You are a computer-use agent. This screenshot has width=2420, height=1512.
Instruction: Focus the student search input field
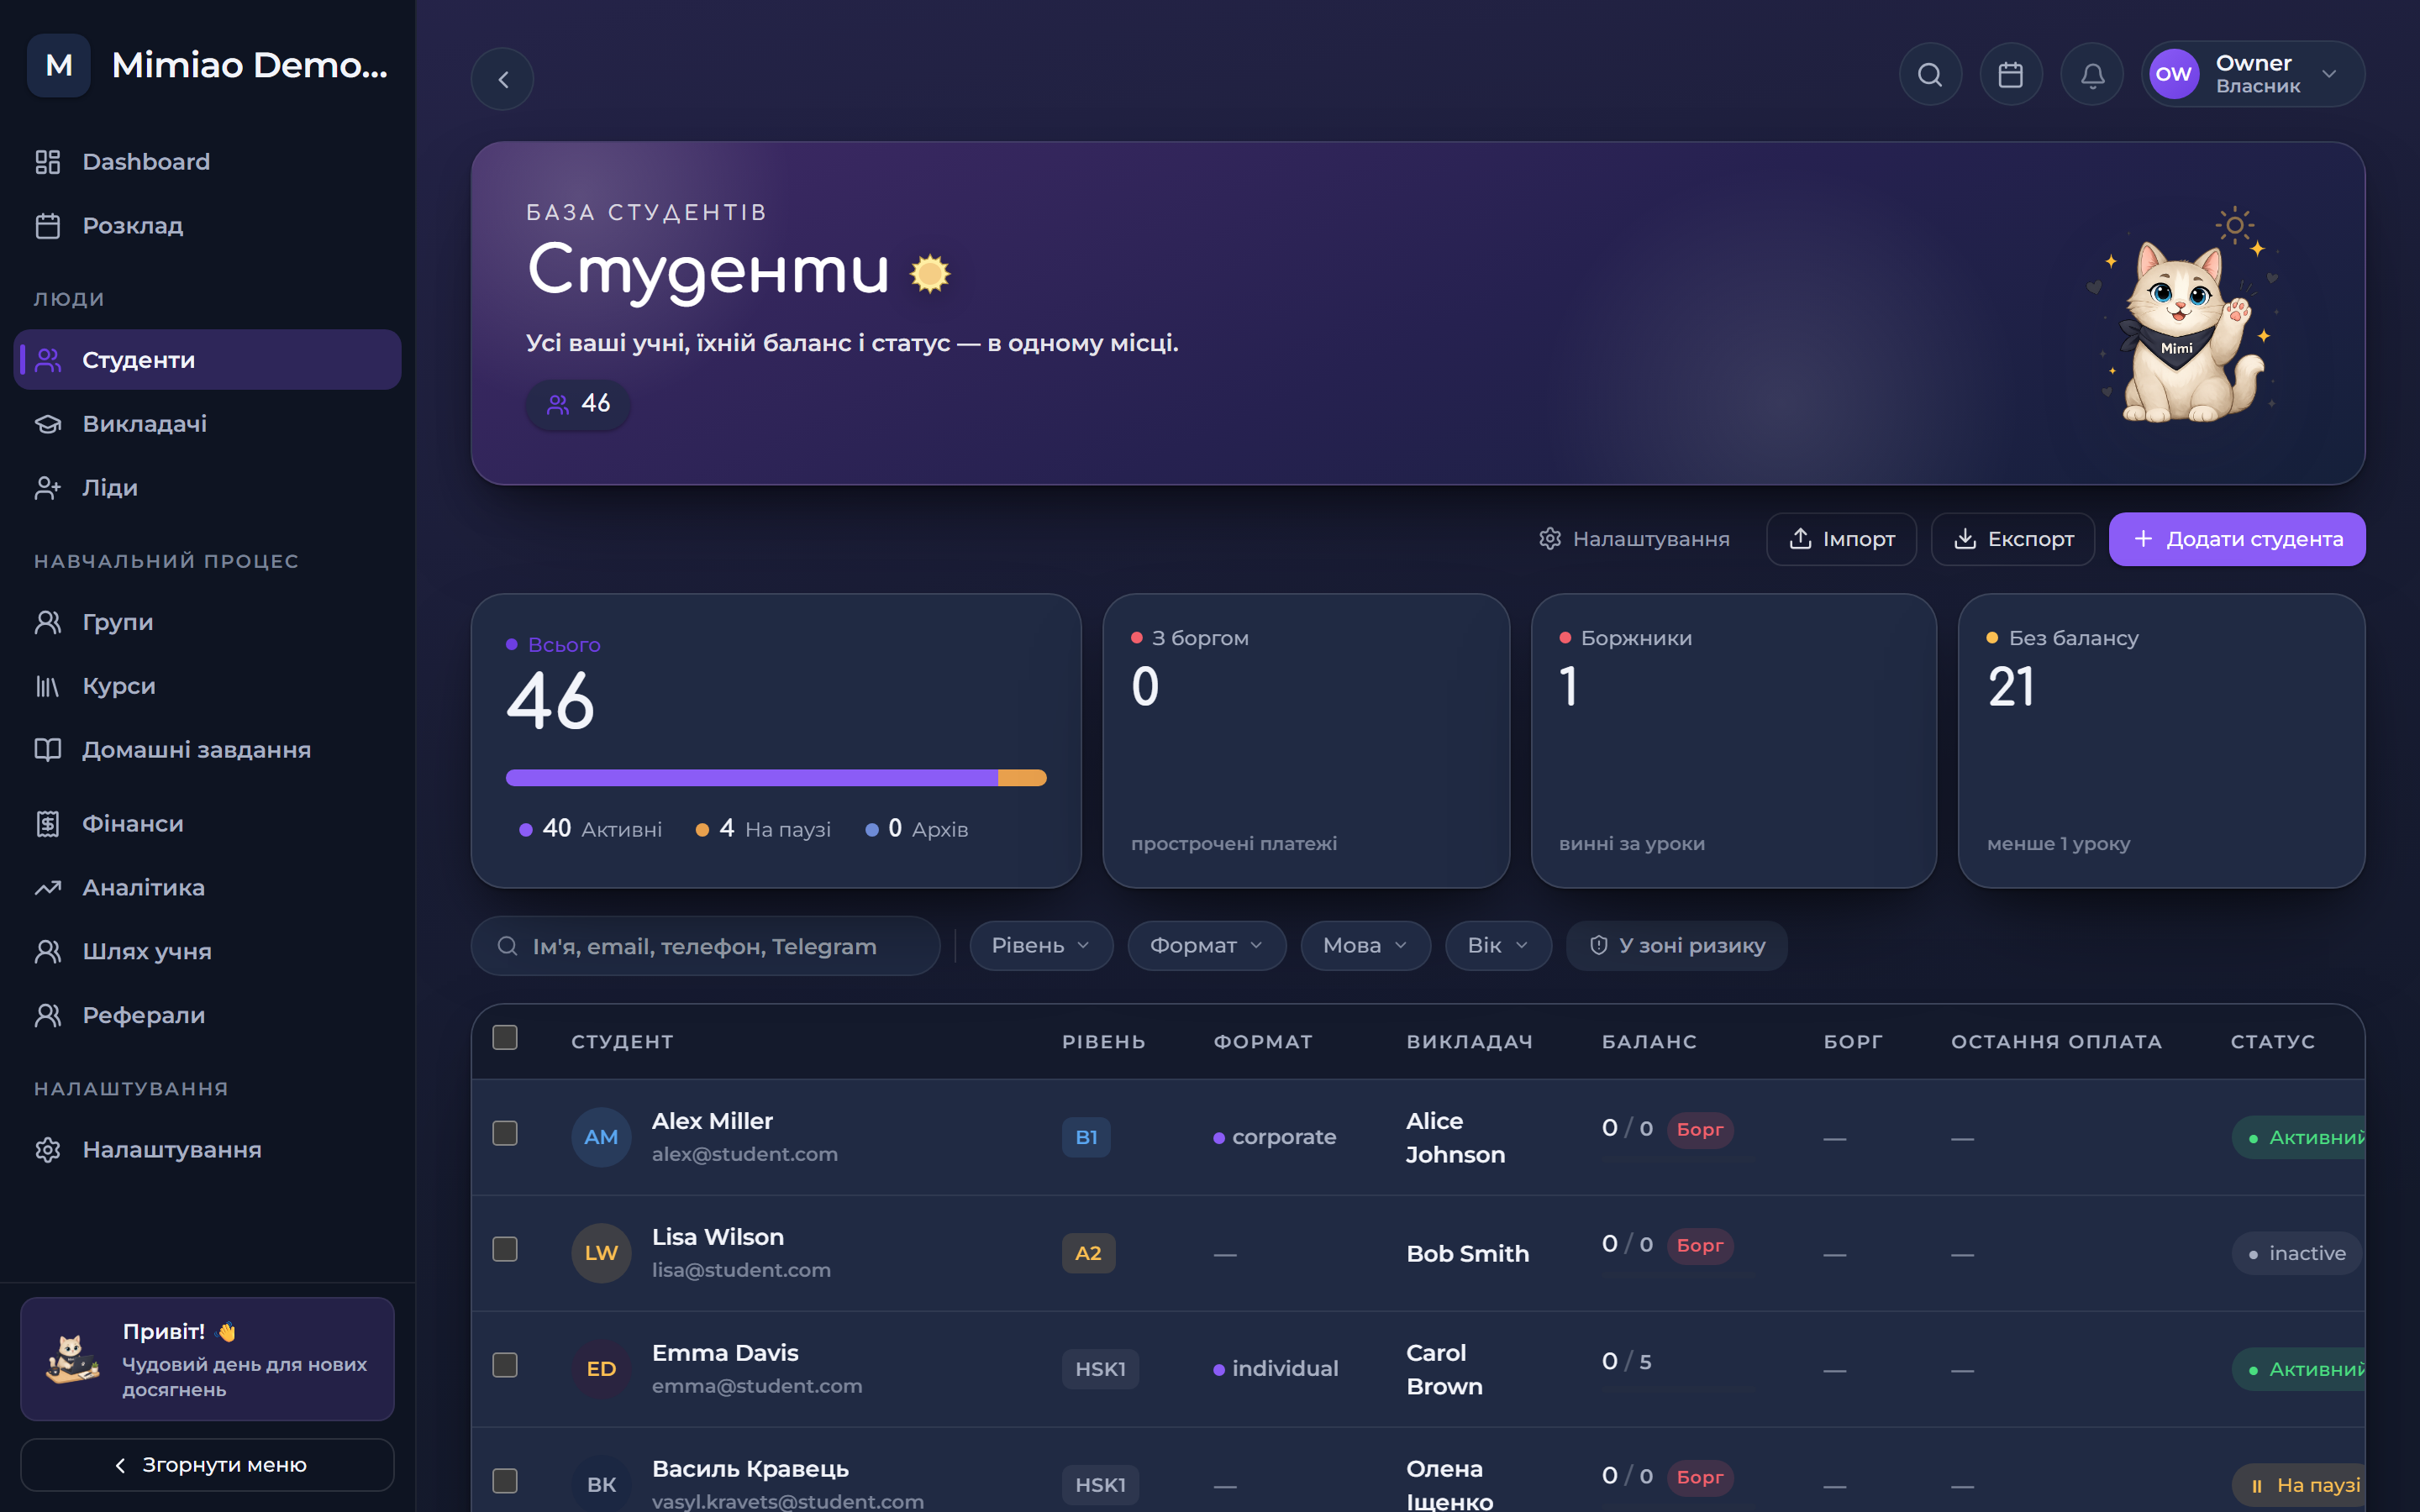[705, 946]
